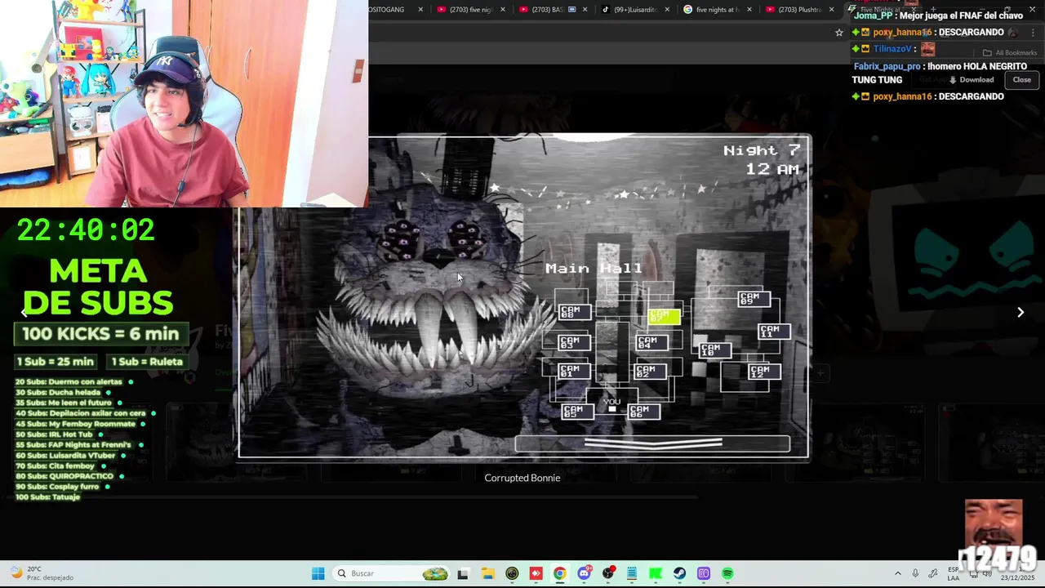1045x588 pixels.
Task: Open the green Kick app in the taskbar
Action: (656, 573)
